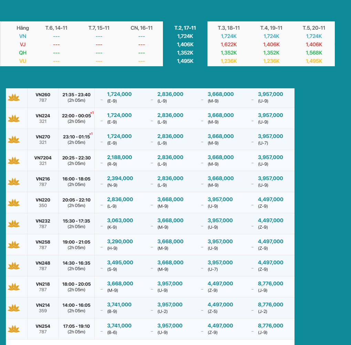Click the airline icon beside VN248

pyautogui.click(x=14, y=266)
